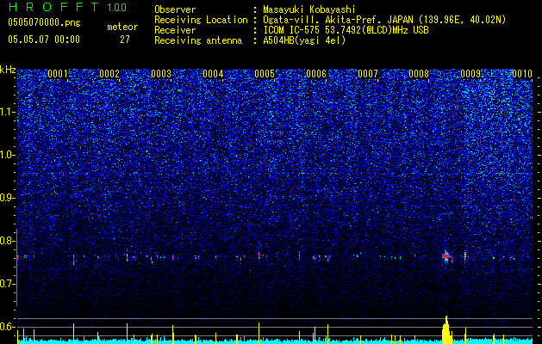542x344 pixels.
Task: Click the timestamp 05.05.07 00:00
Action: coord(44,40)
